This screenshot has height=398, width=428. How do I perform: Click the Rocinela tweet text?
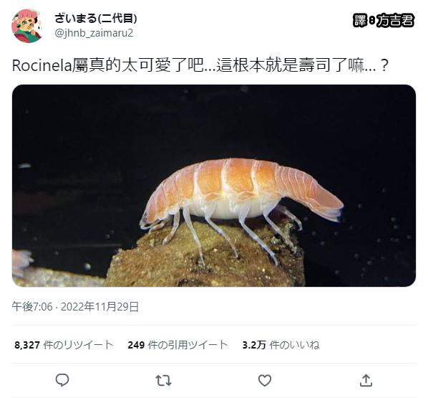coord(200,66)
